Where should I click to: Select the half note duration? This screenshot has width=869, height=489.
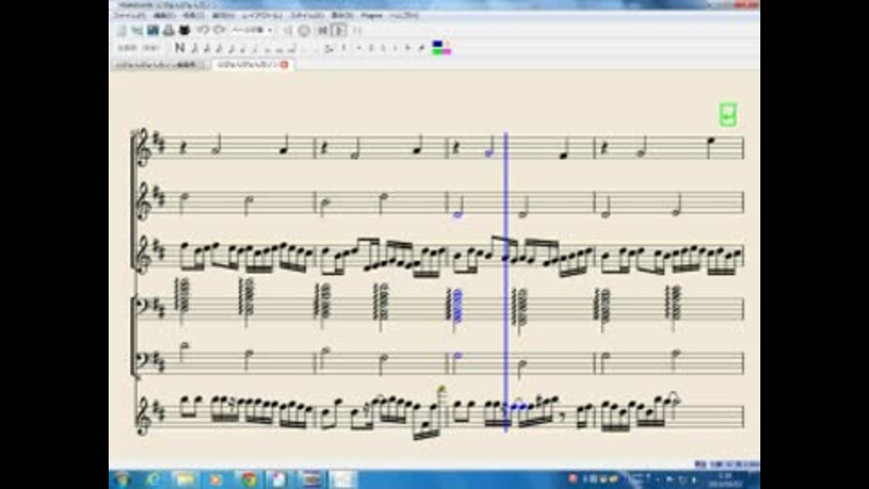pyautogui.click(x=254, y=48)
